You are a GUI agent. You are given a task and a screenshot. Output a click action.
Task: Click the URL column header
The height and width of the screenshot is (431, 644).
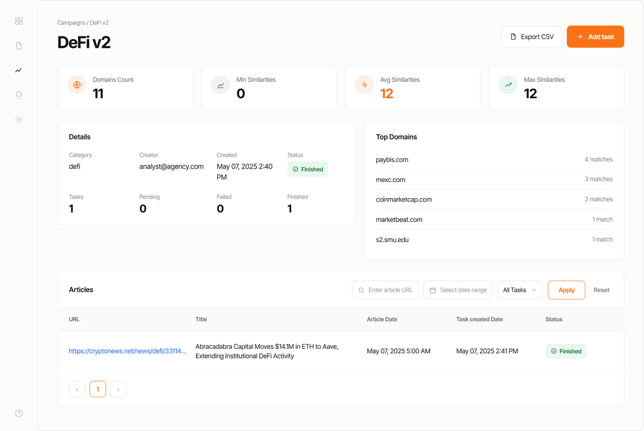74,319
